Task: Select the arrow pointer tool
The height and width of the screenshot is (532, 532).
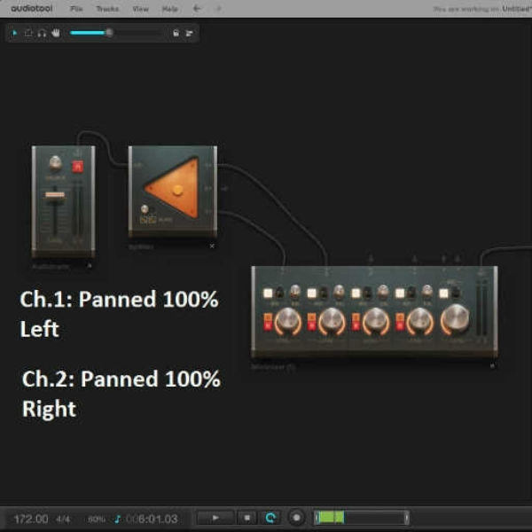Action: point(14,33)
